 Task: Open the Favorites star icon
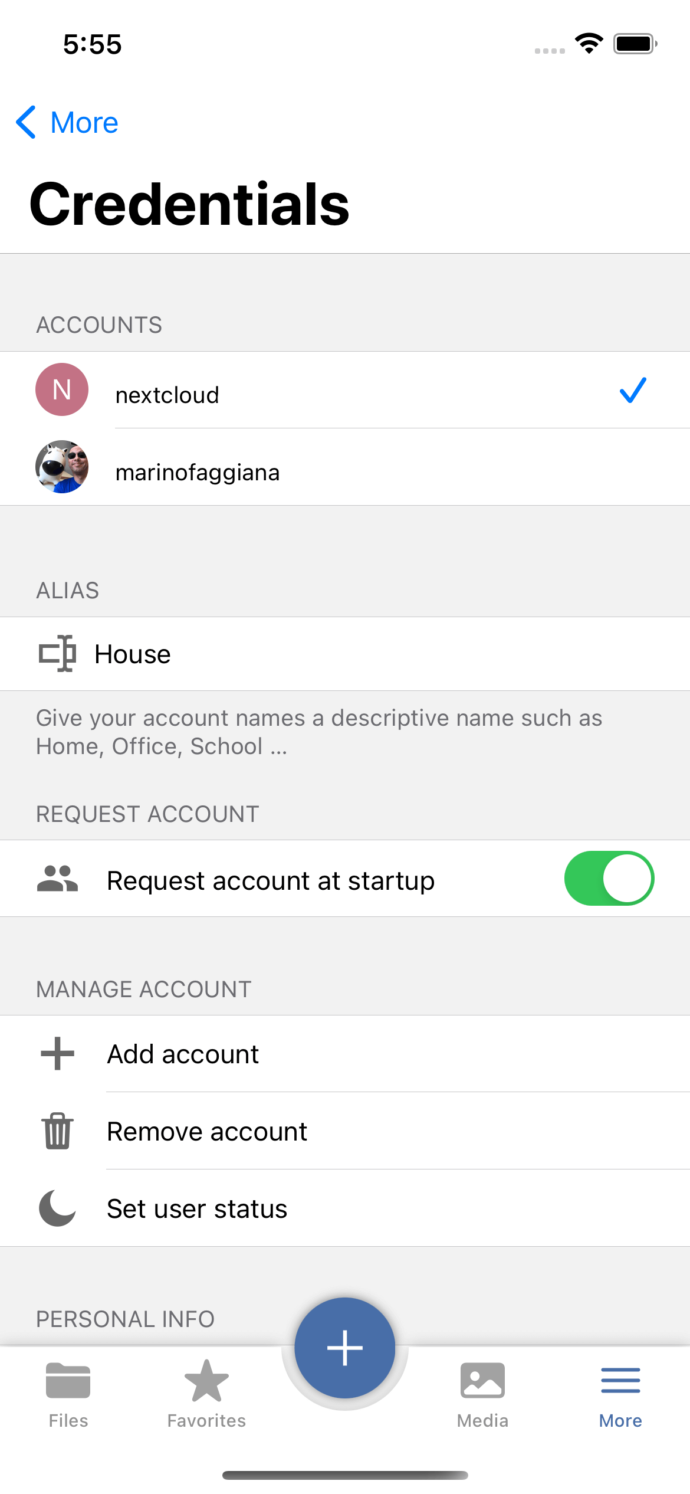click(206, 1380)
